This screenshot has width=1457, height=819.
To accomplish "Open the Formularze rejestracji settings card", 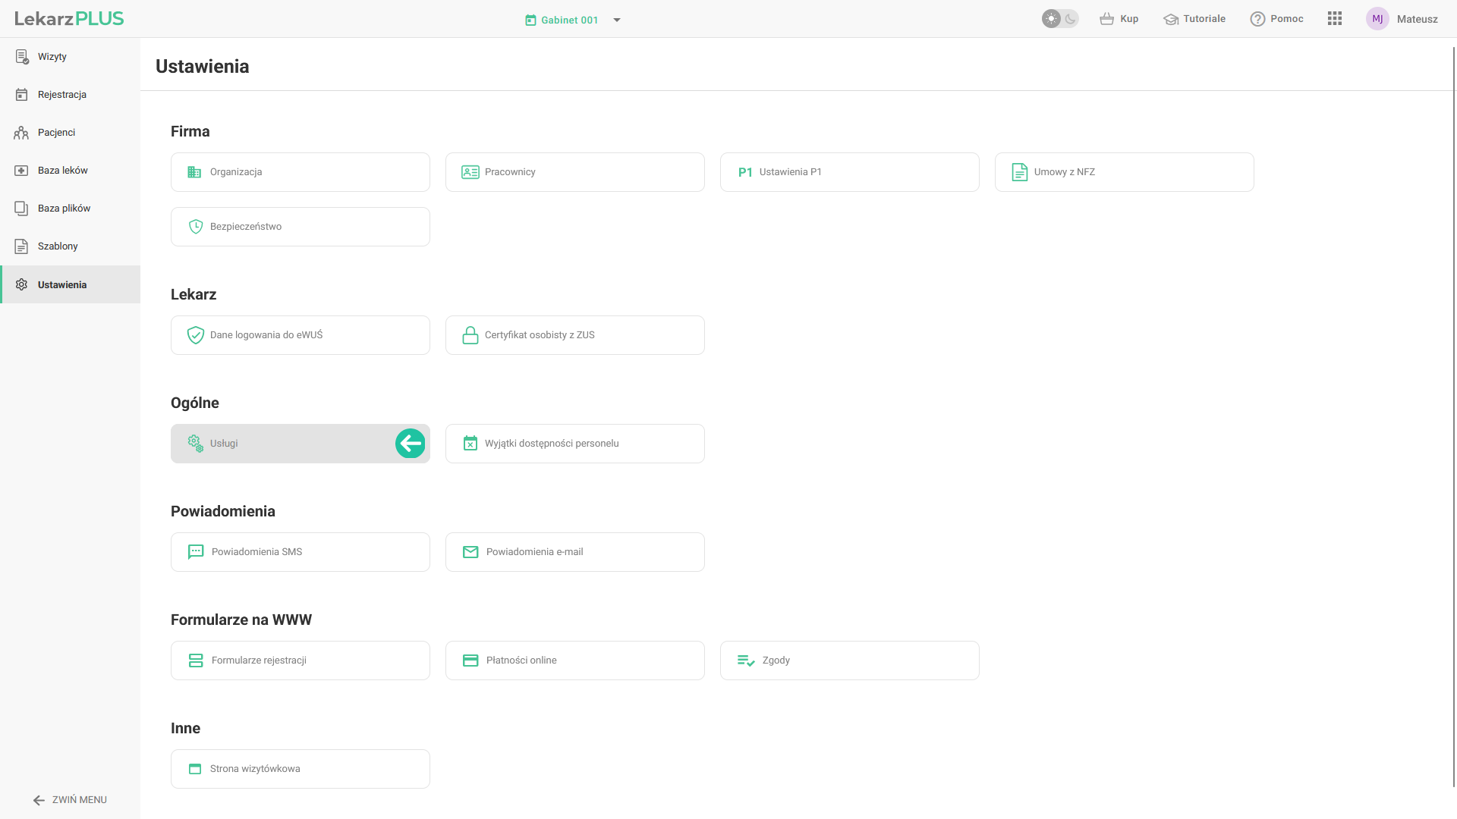I will [x=301, y=661].
